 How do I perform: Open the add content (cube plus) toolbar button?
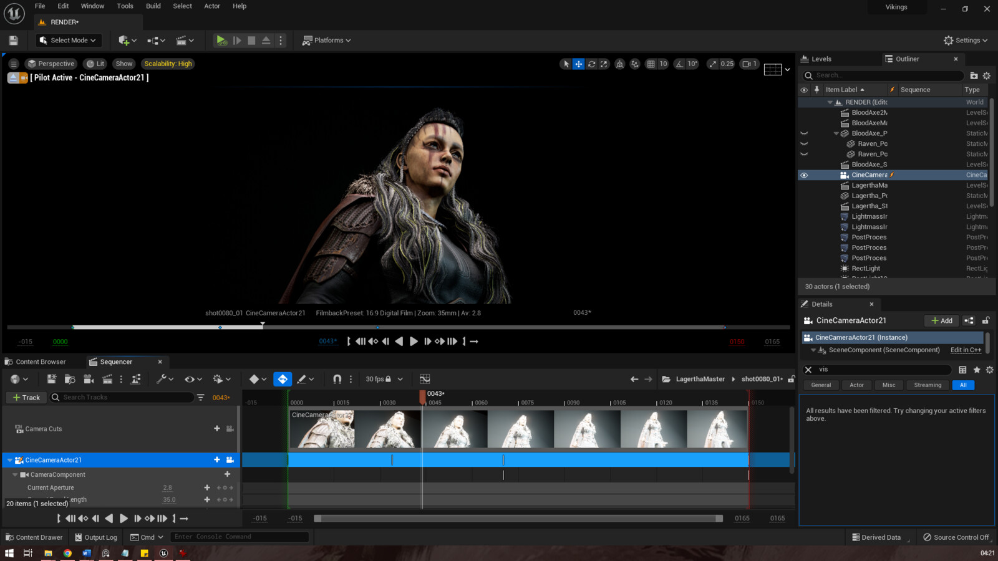[x=127, y=41]
